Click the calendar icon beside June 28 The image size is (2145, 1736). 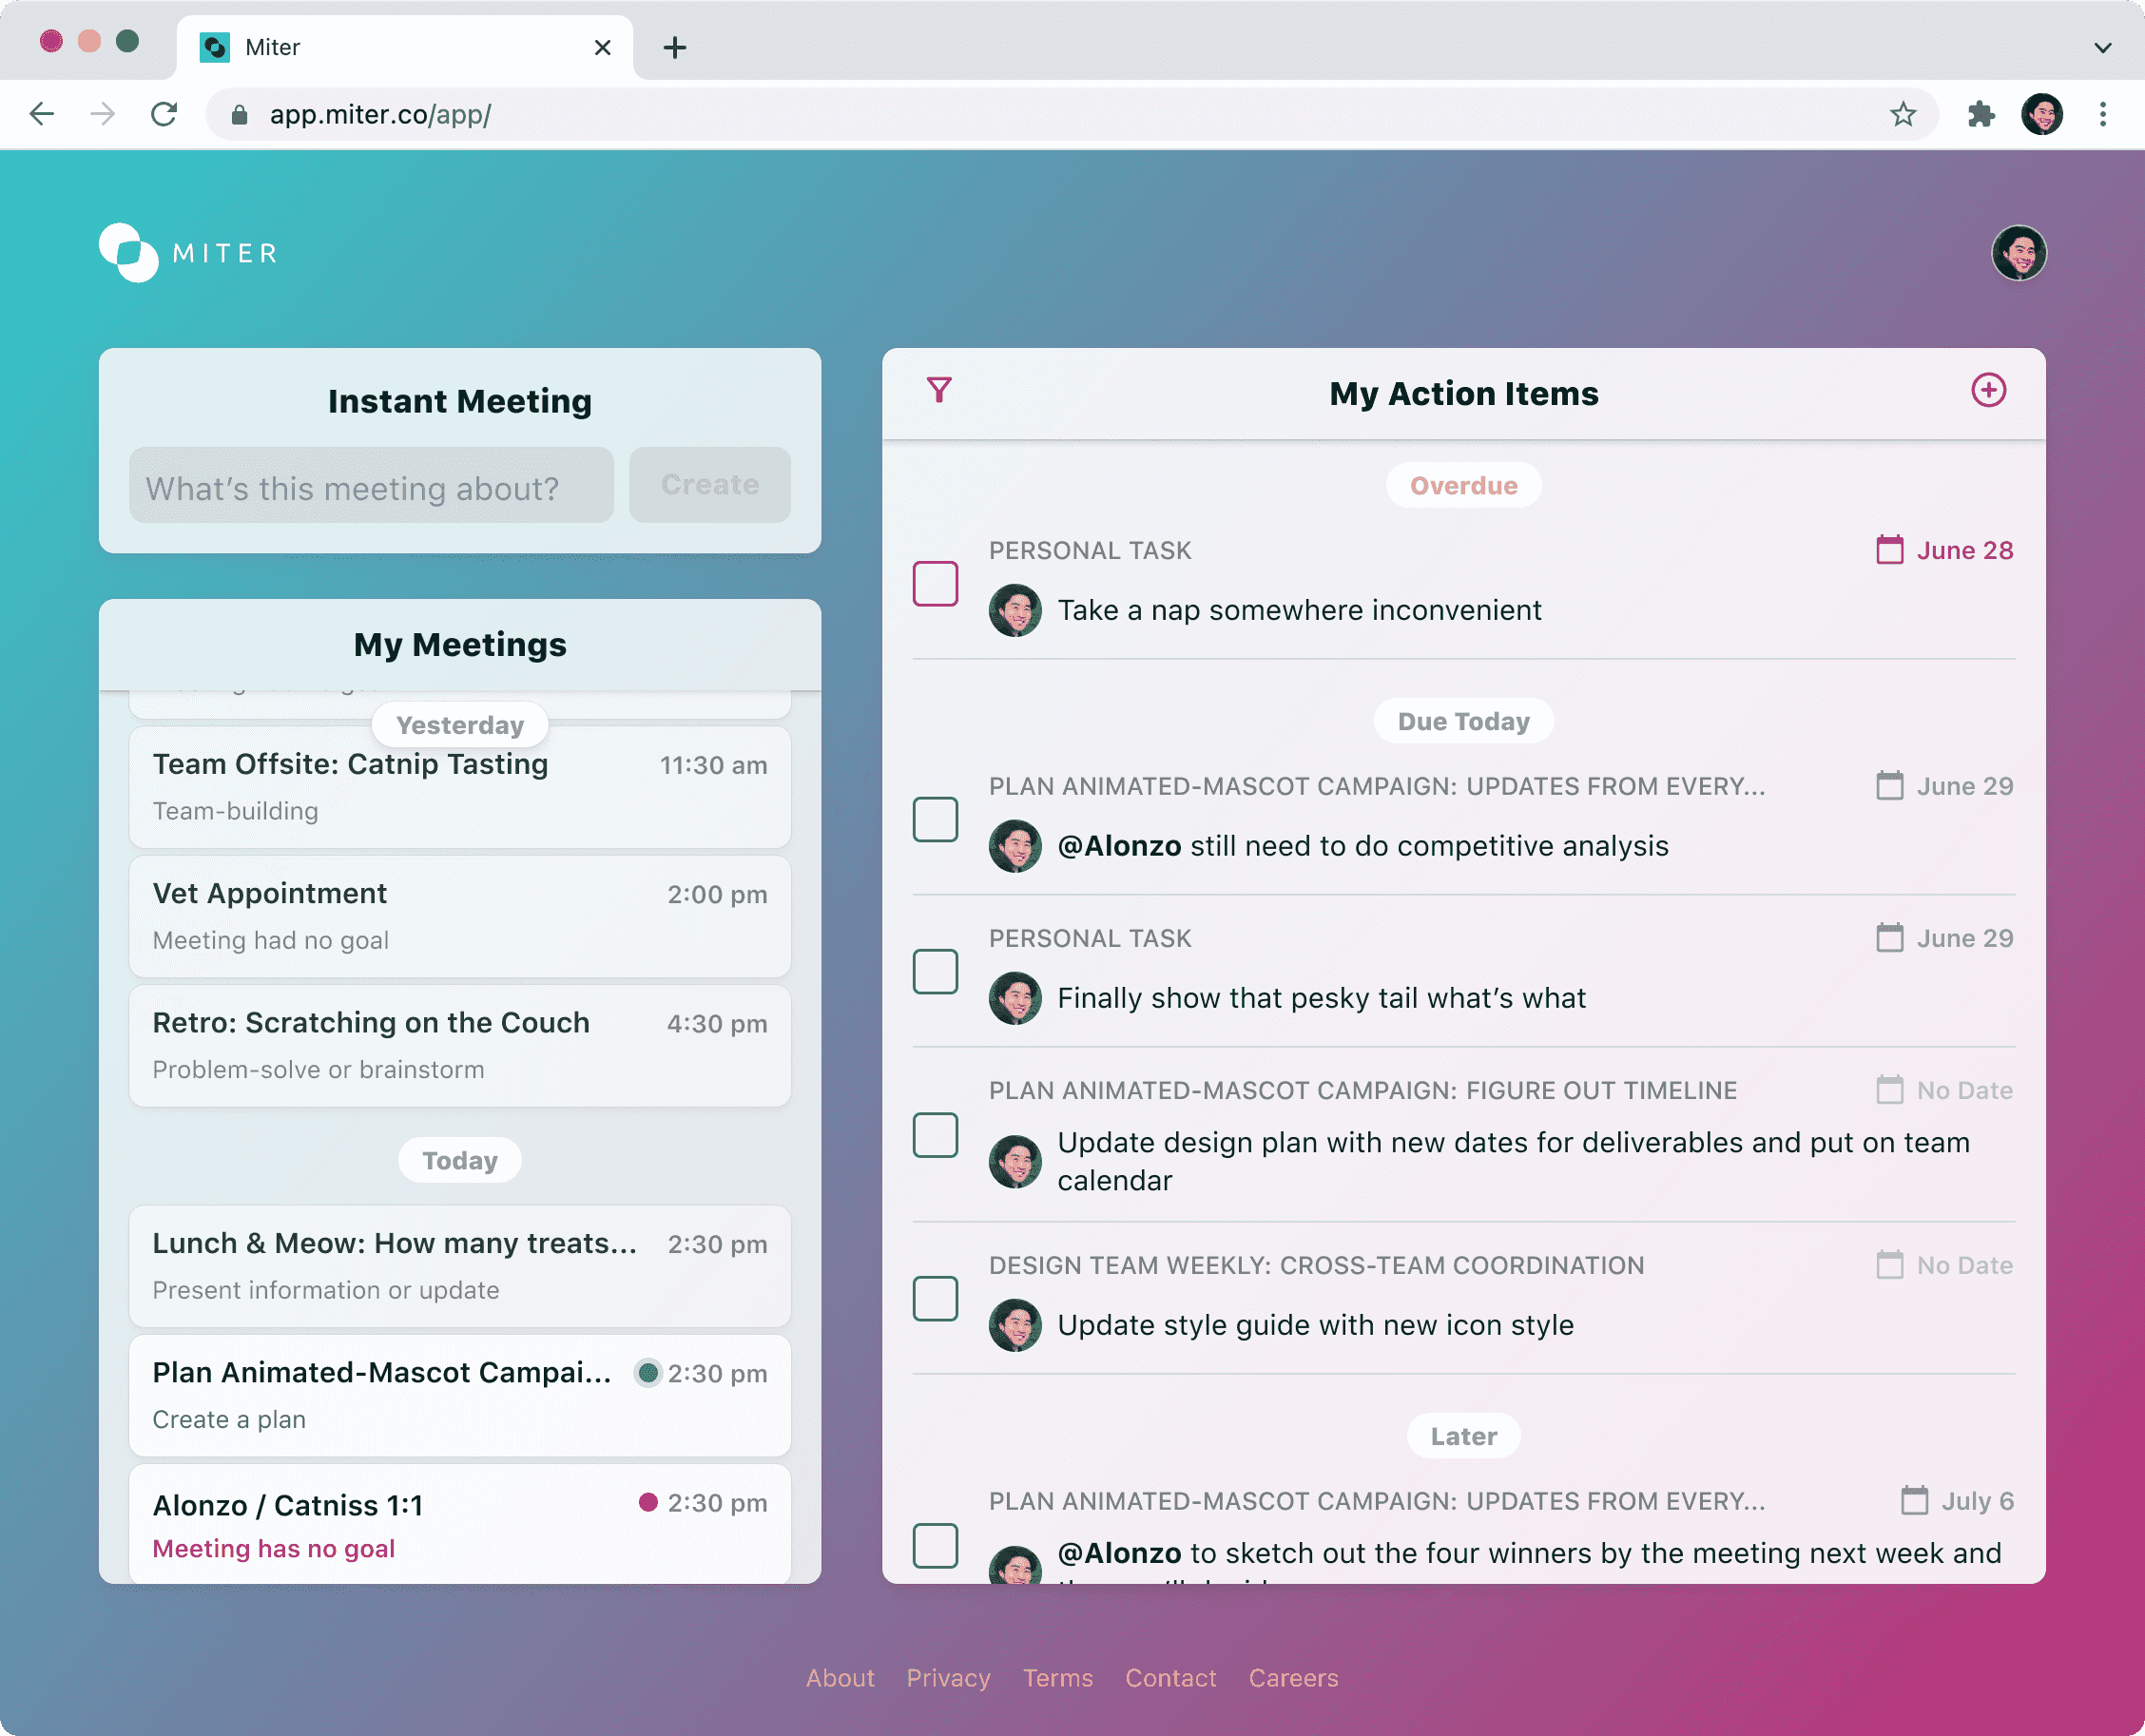click(x=1890, y=550)
